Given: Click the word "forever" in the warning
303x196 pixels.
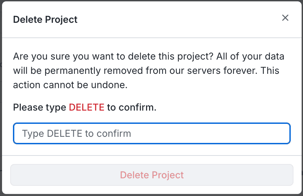Looking at the screenshot, I should pos(243,71).
